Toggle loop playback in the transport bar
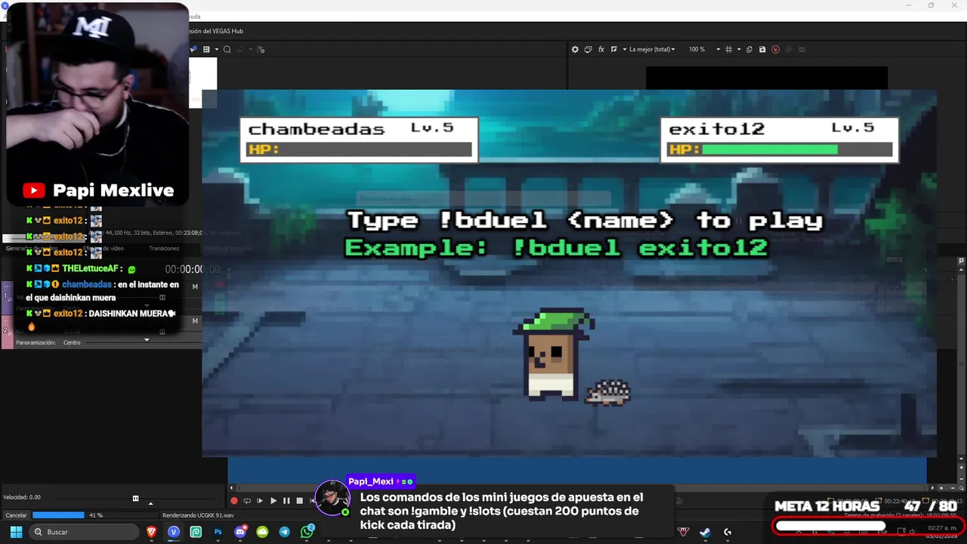967x544 pixels. pos(247,501)
